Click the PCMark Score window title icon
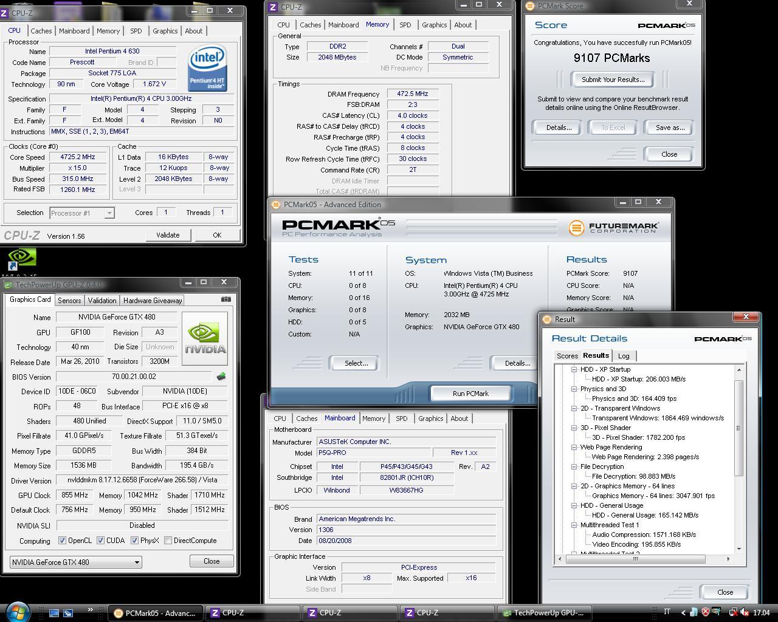 pos(529,6)
